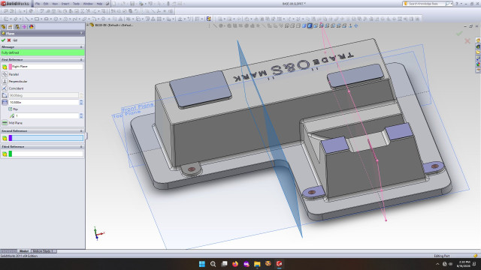Open the Rectangle tool dropdown arrow
Image resolution: width=481 pixels, height=270 pixels.
pyautogui.click(x=41, y=19)
